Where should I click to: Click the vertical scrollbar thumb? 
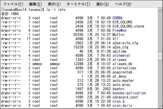160,56
